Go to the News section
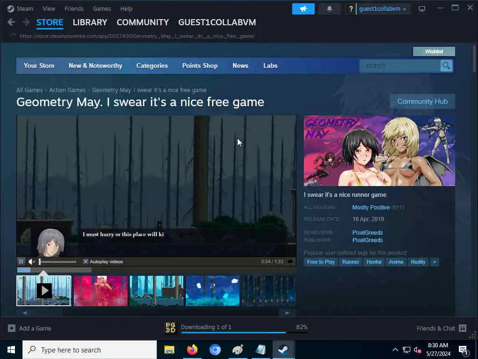 [x=240, y=65]
